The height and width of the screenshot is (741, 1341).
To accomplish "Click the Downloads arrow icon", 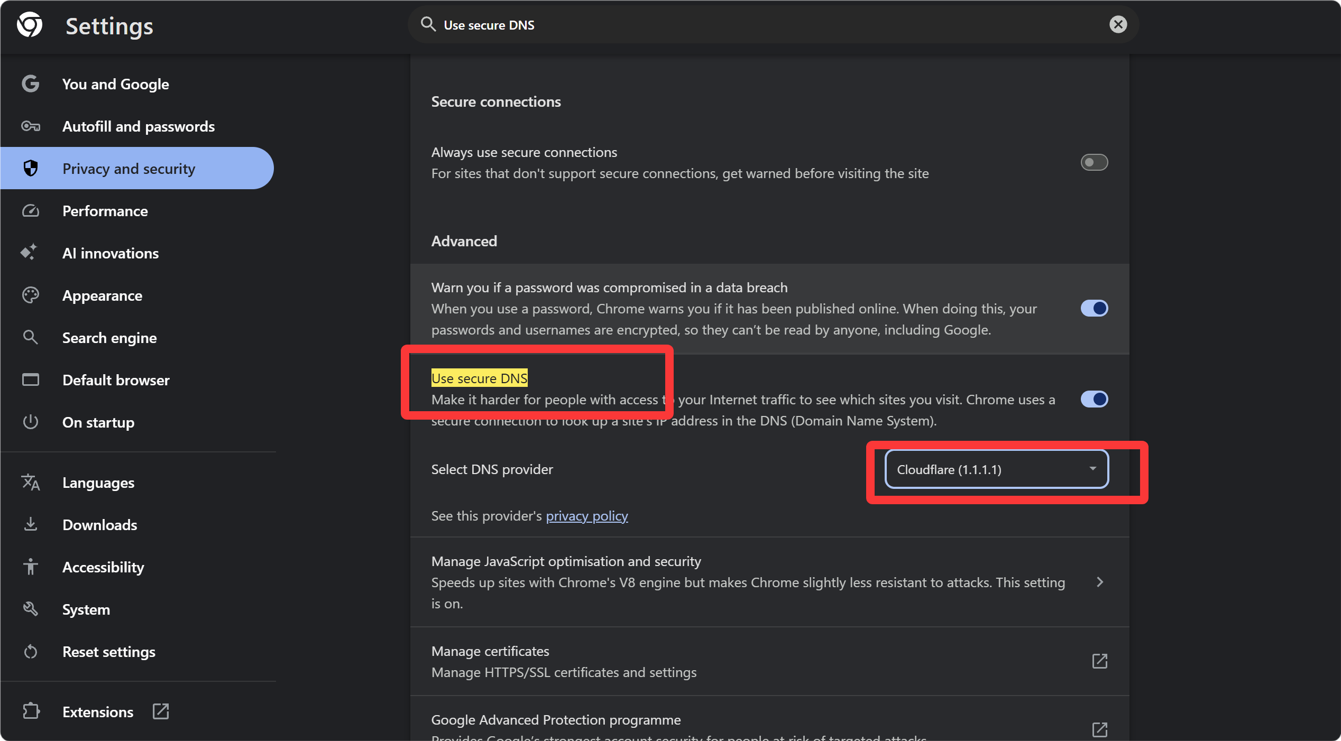I will pyautogui.click(x=30, y=524).
